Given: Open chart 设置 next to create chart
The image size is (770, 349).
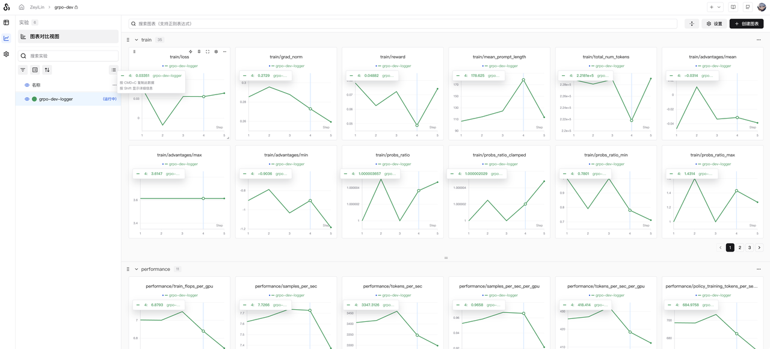Looking at the screenshot, I should [x=714, y=23].
